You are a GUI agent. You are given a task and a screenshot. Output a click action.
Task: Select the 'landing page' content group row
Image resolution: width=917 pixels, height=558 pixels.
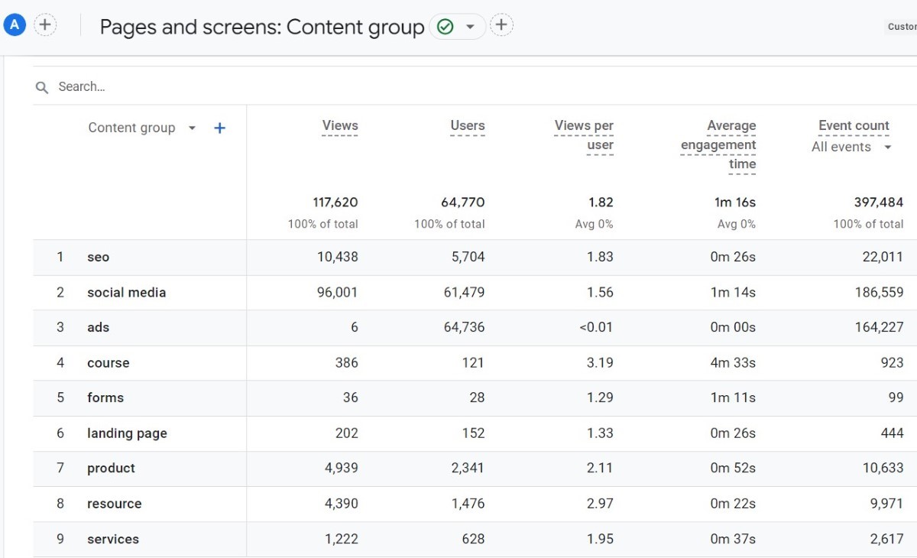point(475,433)
